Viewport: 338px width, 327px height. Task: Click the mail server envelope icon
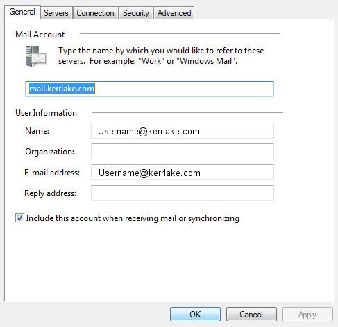pyautogui.click(x=35, y=56)
